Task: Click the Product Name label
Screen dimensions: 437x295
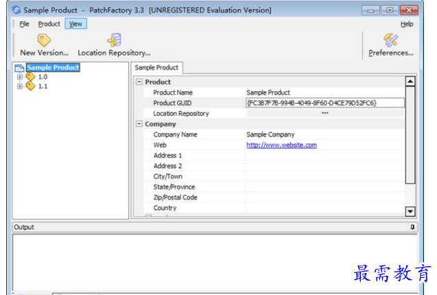Action: pos(173,93)
